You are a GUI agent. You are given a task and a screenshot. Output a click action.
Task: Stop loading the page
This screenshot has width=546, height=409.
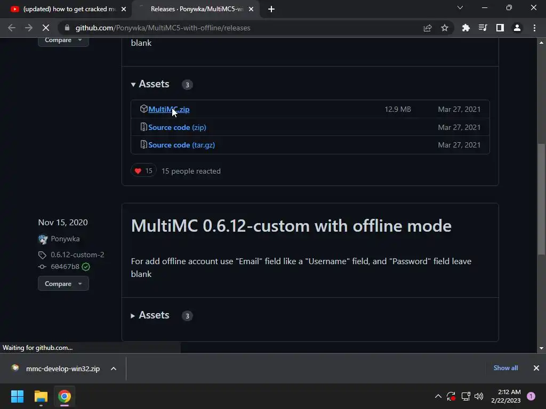click(46, 28)
